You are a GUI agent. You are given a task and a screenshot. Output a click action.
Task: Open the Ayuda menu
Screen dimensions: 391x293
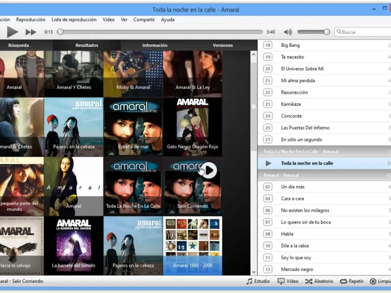[x=168, y=20]
